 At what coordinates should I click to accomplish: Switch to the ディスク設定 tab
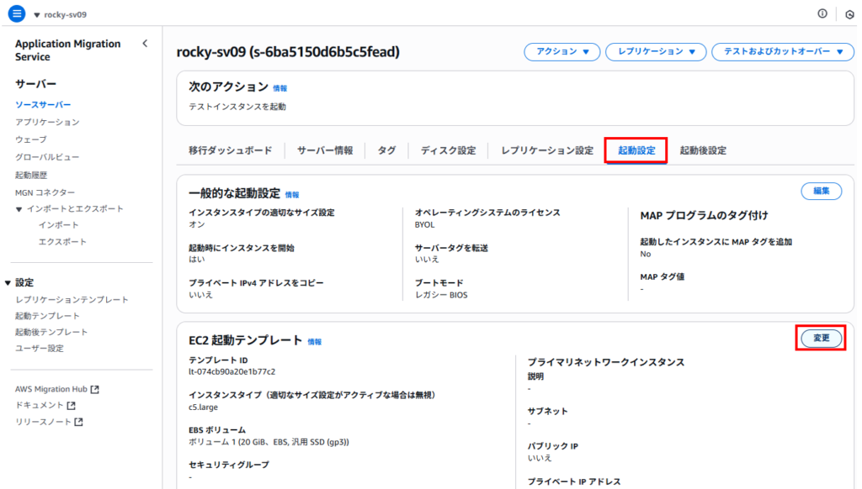click(x=448, y=150)
